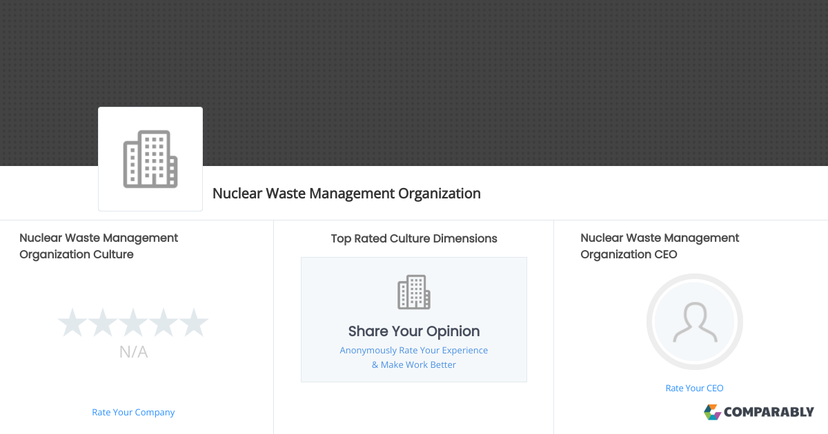
Task: Select the first star in the culture rating
Action: 72,322
